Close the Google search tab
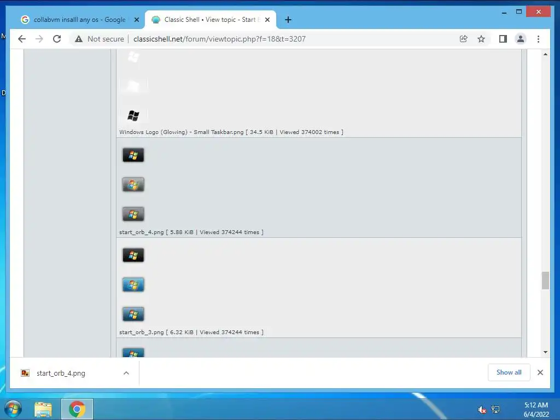Viewport: 560px width, 420px height. pos(136,20)
